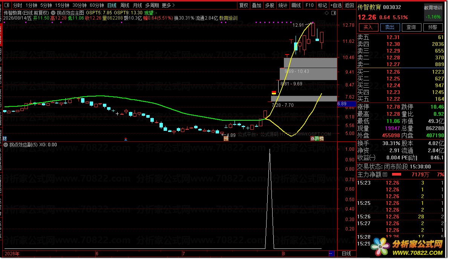Click the 主力净额 7179万 value
This screenshot has height=259, width=449.
tap(420, 174)
